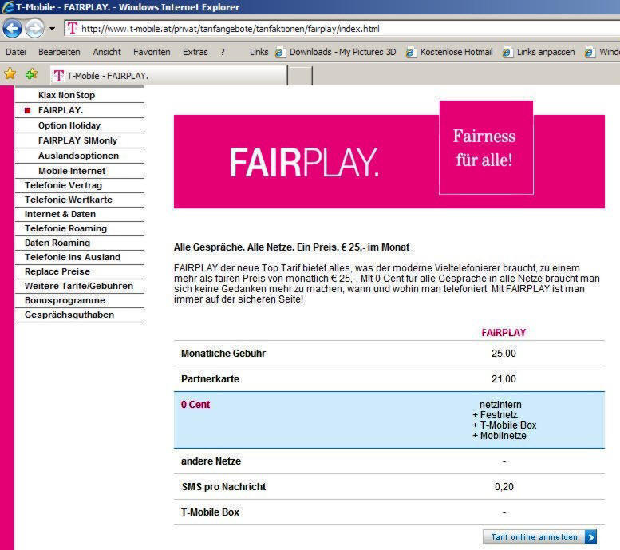Image resolution: width=620 pixels, height=550 pixels.
Task: Open Replace Preise sidebar link
Action: tap(57, 271)
